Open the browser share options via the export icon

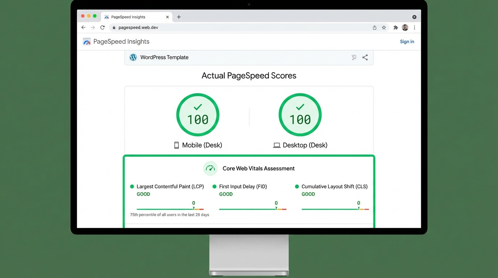(374, 27)
